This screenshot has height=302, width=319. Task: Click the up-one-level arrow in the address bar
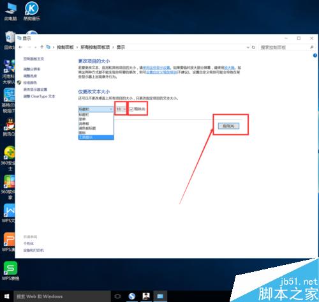42,47
